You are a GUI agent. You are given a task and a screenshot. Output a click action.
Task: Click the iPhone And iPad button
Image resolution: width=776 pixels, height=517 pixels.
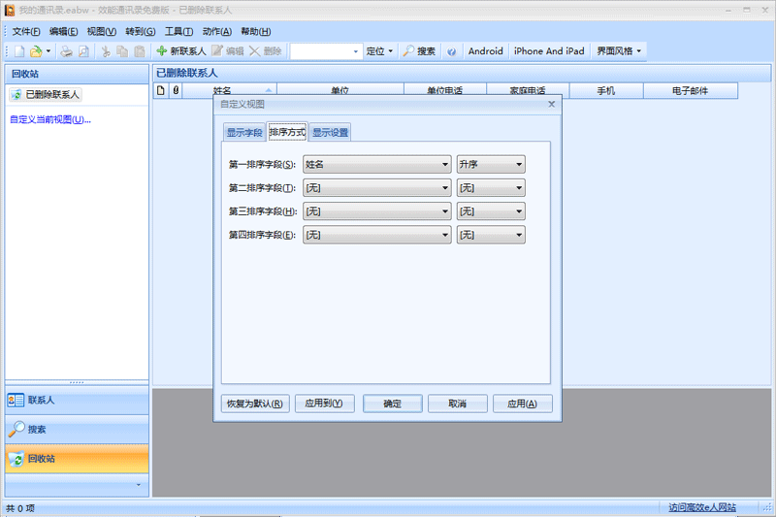click(549, 51)
